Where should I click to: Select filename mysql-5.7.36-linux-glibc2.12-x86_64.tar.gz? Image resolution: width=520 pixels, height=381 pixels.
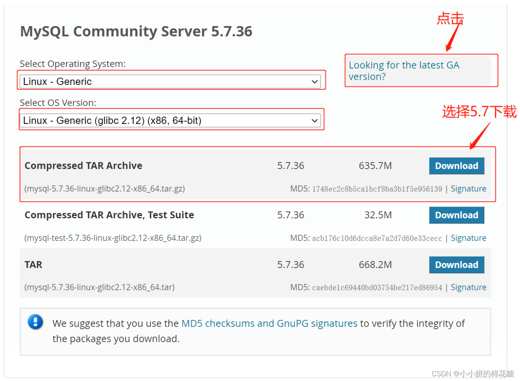[105, 189]
